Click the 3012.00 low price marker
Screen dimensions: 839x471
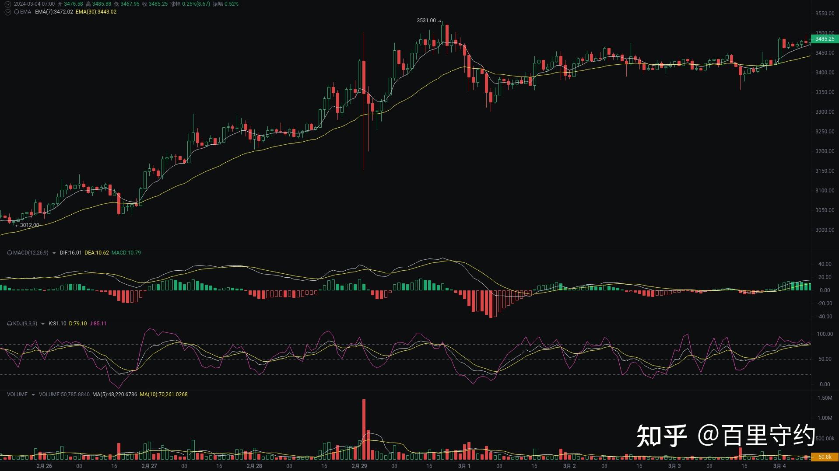point(27,225)
